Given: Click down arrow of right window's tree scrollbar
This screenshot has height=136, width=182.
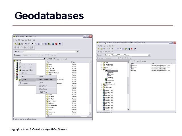Looking at the screenshot, I should click(128, 109).
